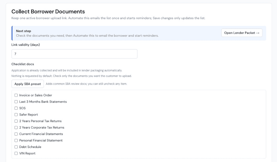Open Lender Packet button

click(242, 33)
